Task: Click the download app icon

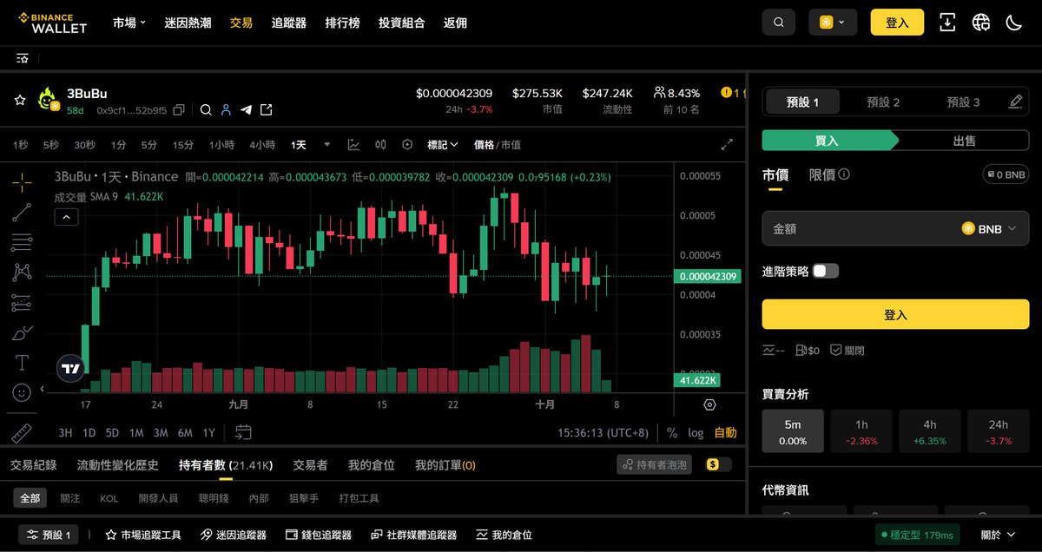Action: 947,23
